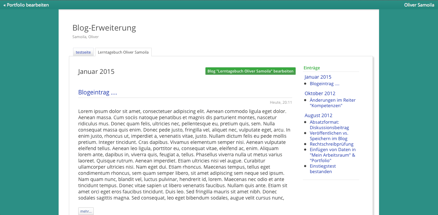438x215 pixels.
Task: Click the green Blog bearbeiten button
Action: (x=250, y=71)
